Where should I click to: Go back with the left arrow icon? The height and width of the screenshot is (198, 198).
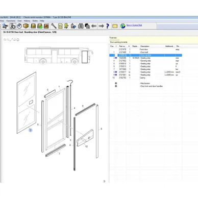tap(94, 26)
